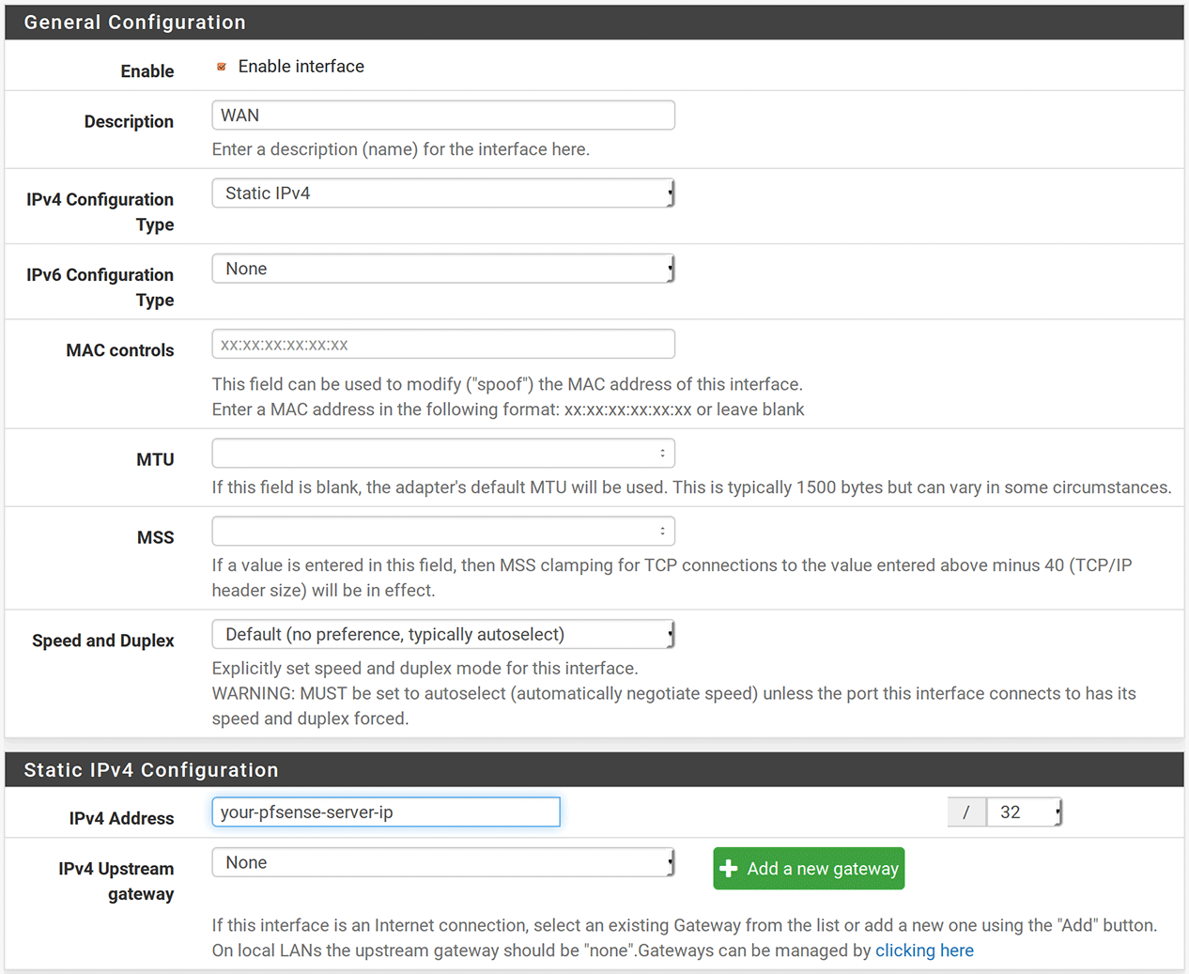This screenshot has height=974, width=1189.
Task: Click the dropdown arrow on IPv4 Upstream gateway
Action: [x=668, y=861]
